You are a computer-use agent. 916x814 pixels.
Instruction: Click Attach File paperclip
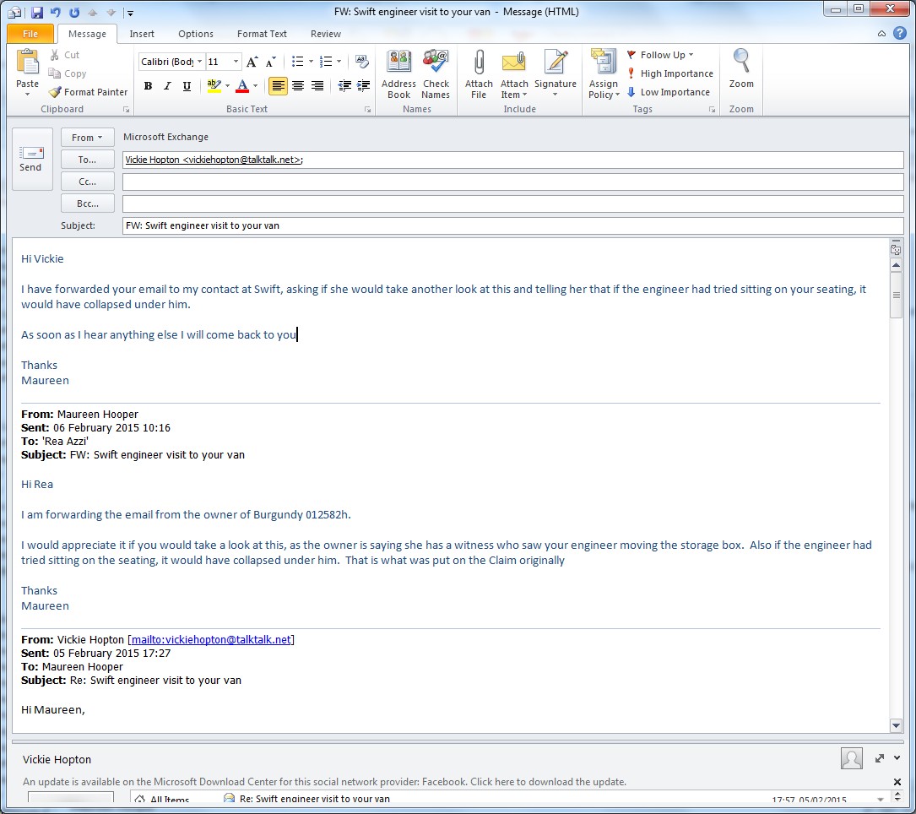[x=479, y=74]
